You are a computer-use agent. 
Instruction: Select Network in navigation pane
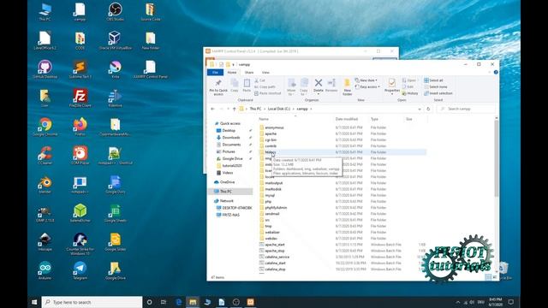tap(226, 201)
